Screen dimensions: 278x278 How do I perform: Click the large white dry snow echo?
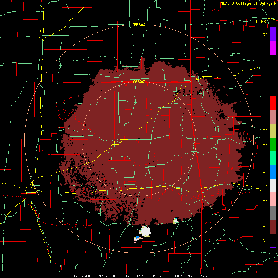[x=145, y=231]
